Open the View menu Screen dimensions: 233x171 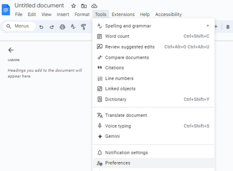coord(46,14)
